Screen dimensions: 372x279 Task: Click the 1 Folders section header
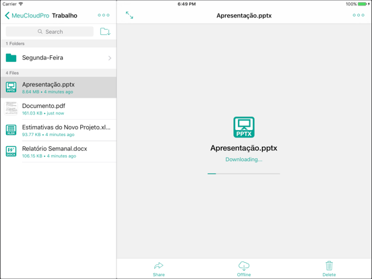point(59,43)
